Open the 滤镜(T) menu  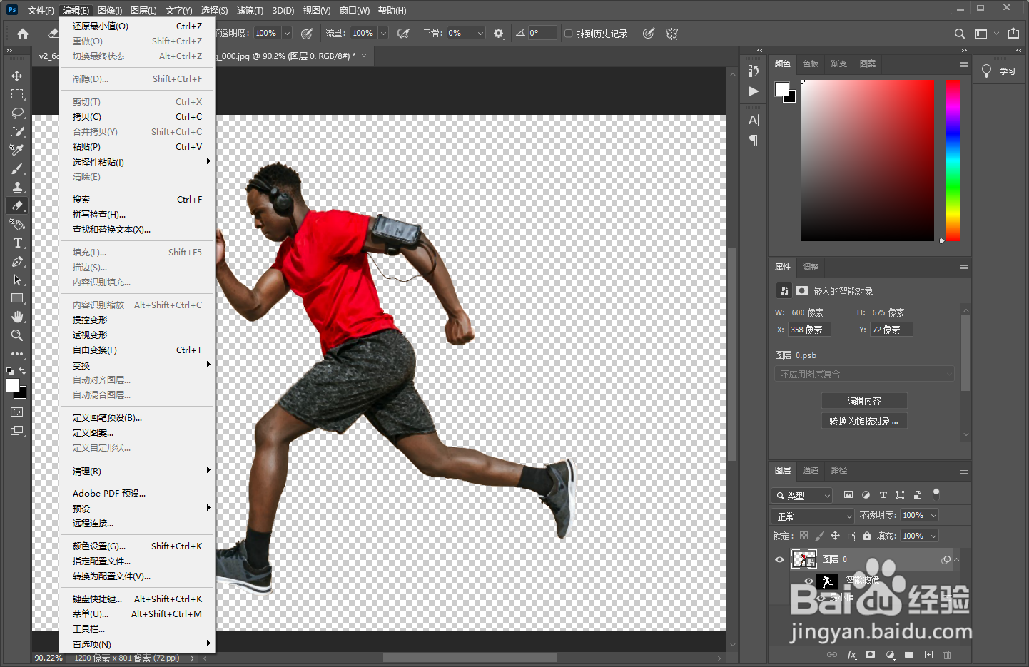click(x=250, y=10)
